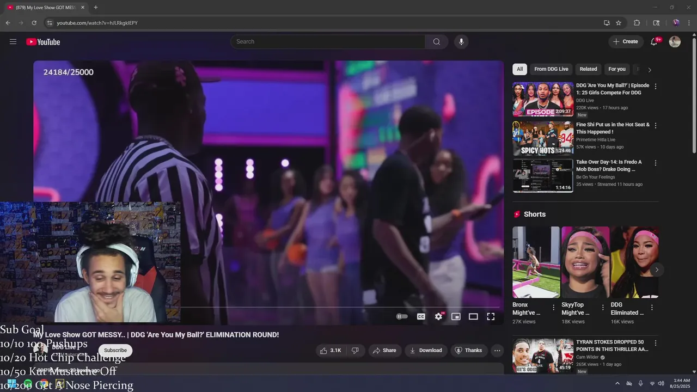Open Episode 1 DDG video thumbnail

(543, 99)
